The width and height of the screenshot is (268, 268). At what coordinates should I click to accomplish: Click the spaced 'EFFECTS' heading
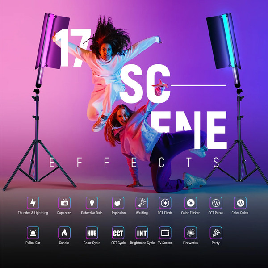pyautogui.click(x=134, y=163)
